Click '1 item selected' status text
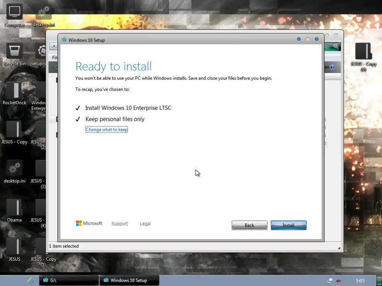 coord(64,246)
